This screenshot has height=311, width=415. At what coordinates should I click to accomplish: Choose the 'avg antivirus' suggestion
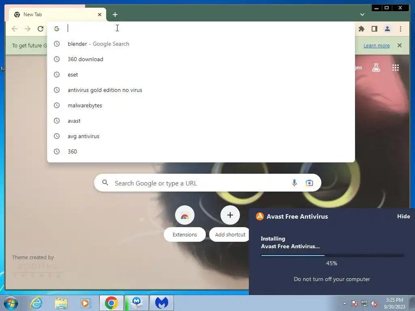click(201, 136)
